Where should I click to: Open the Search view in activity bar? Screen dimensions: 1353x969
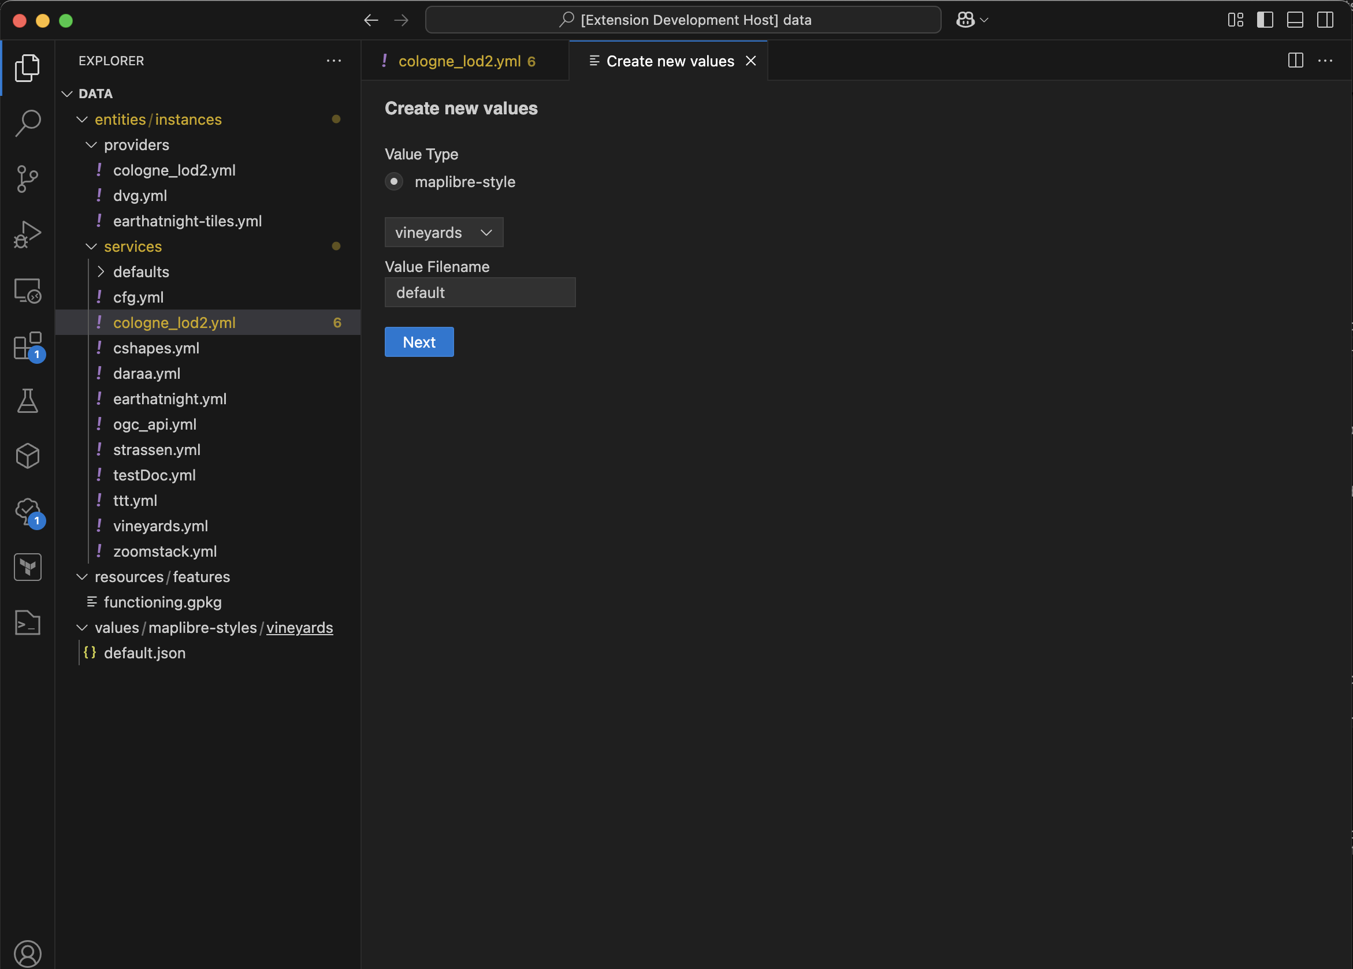click(28, 124)
